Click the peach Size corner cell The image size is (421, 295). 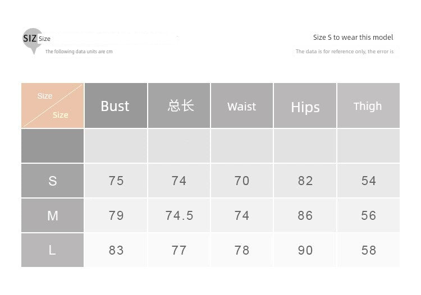tap(53, 105)
